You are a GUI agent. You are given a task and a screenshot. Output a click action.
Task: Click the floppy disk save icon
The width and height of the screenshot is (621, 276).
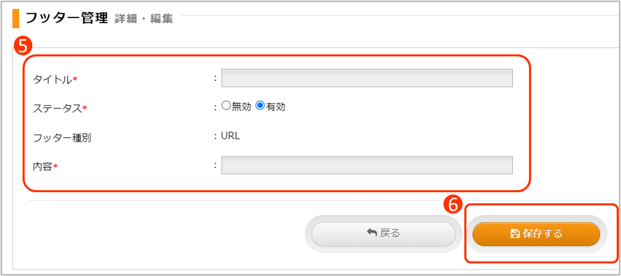coord(515,234)
